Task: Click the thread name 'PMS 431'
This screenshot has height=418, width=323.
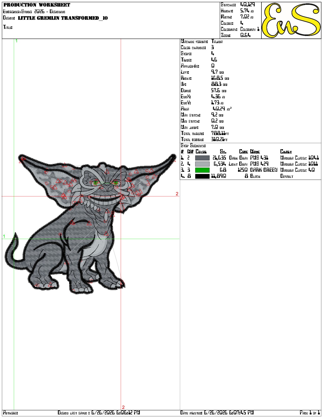Action: coord(259,158)
